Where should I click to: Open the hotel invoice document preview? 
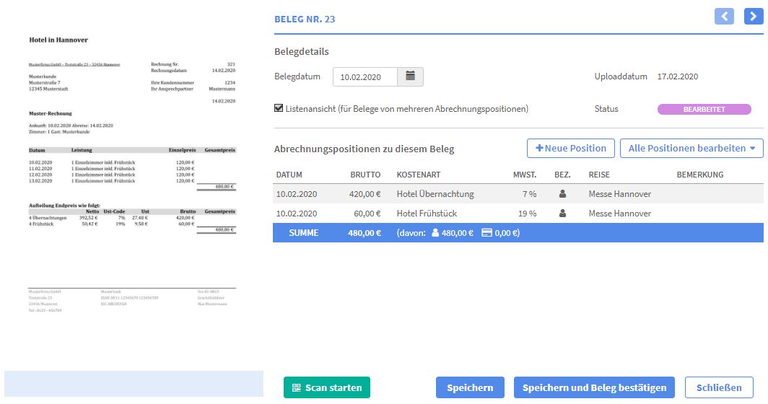(132, 173)
